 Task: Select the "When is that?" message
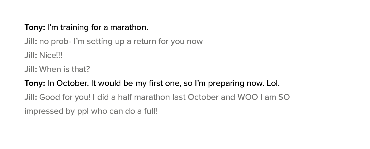(x=65, y=70)
